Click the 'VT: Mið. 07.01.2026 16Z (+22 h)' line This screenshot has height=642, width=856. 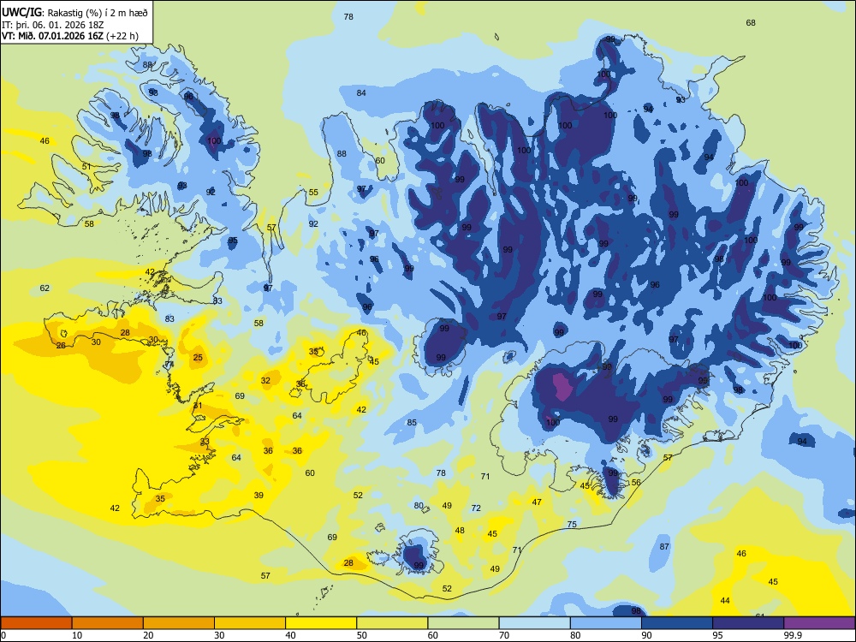click(70, 36)
